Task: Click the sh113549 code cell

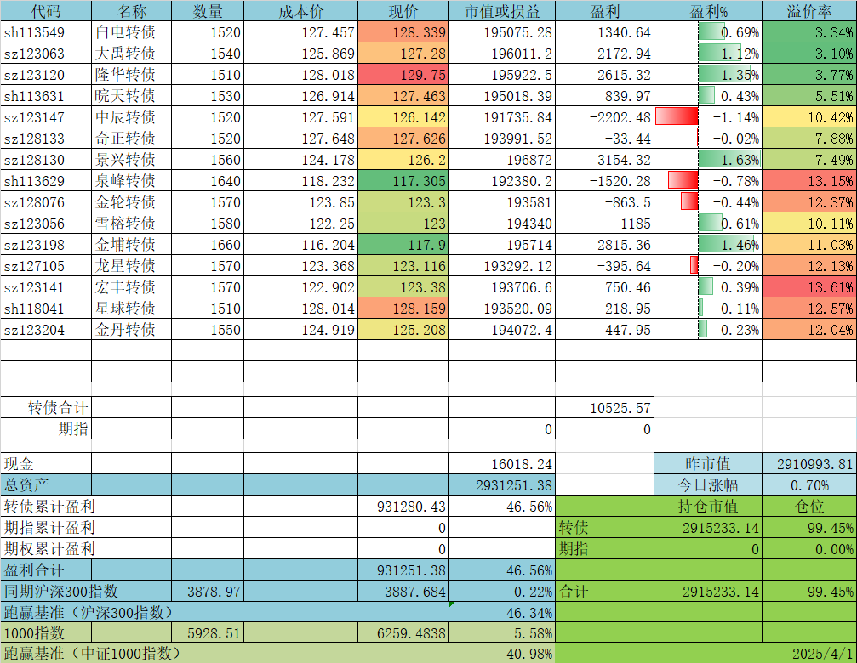Action: tap(46, 32)
